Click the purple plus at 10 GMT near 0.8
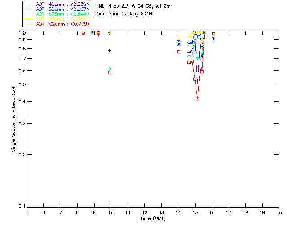287x230 pixels. click(109, 50)
